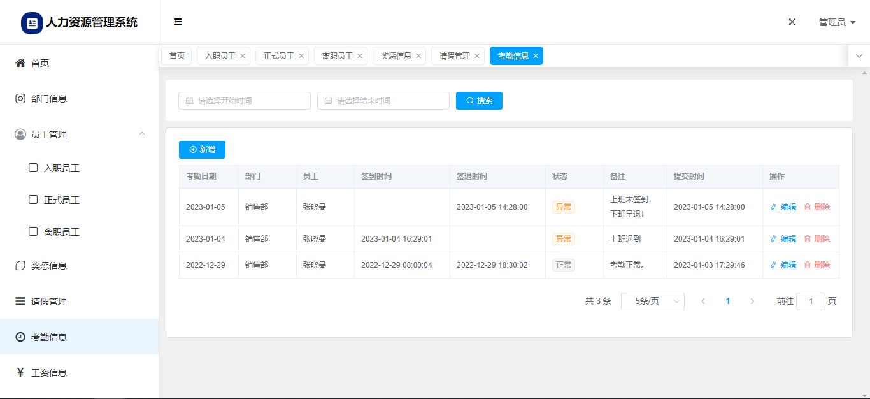Collapse the 员工管理 submenu
Image resolution: width=870 pixels, height=399 pixels.
click(x=142, y=134)
